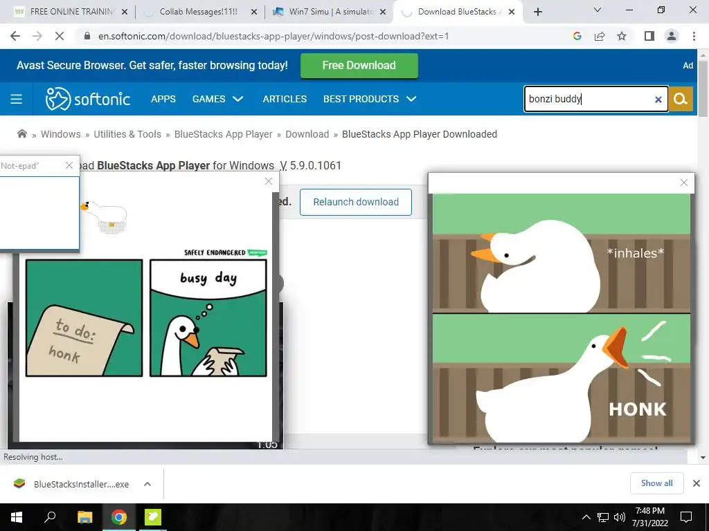Screen dimensions: 709x531
Task: Click the Ad label on banner
Action: point(688,66)
